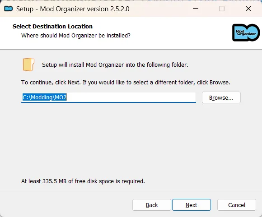Open the Browse folder dialog
This screenshot has width=262, height=217.
tap(221, 97)
